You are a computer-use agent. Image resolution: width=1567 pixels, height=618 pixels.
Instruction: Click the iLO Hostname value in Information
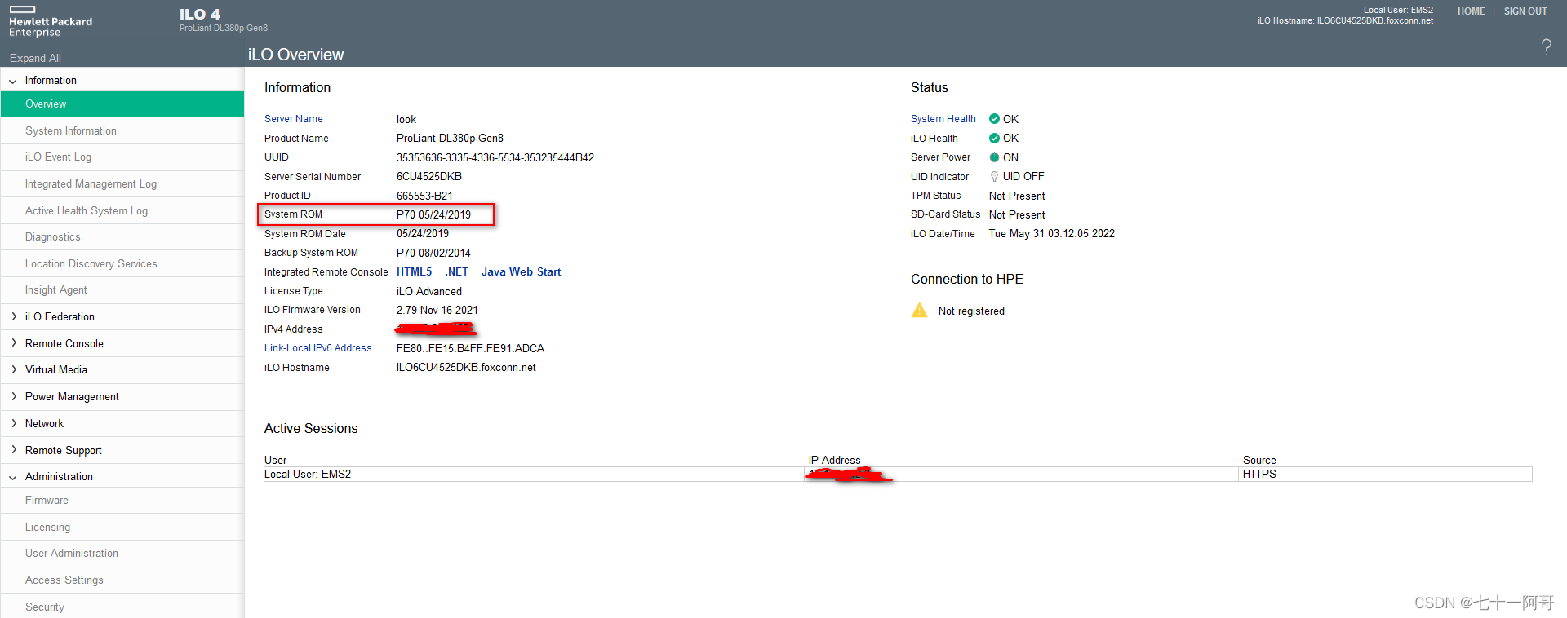(466, 368)
